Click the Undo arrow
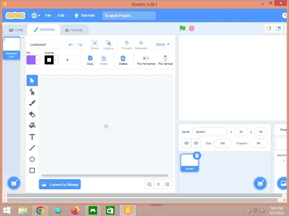The height and width of the screenshot is (216, 289). click(71, 45)
